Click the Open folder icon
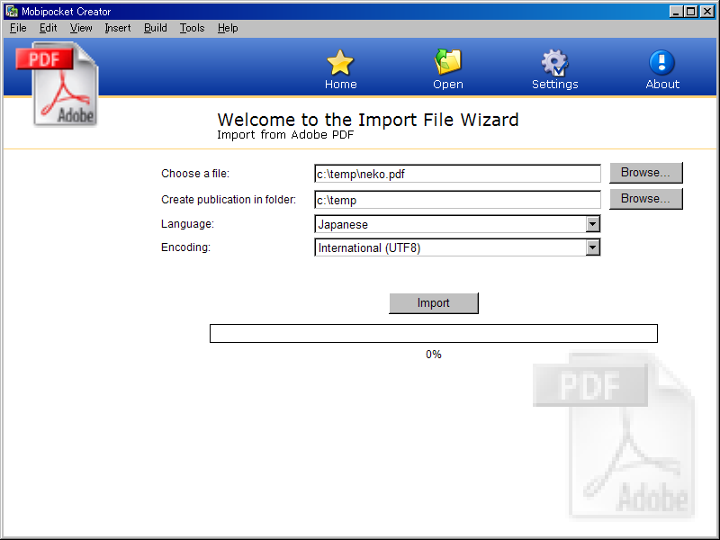Screen dimensions: 720x540 [447, 61]
